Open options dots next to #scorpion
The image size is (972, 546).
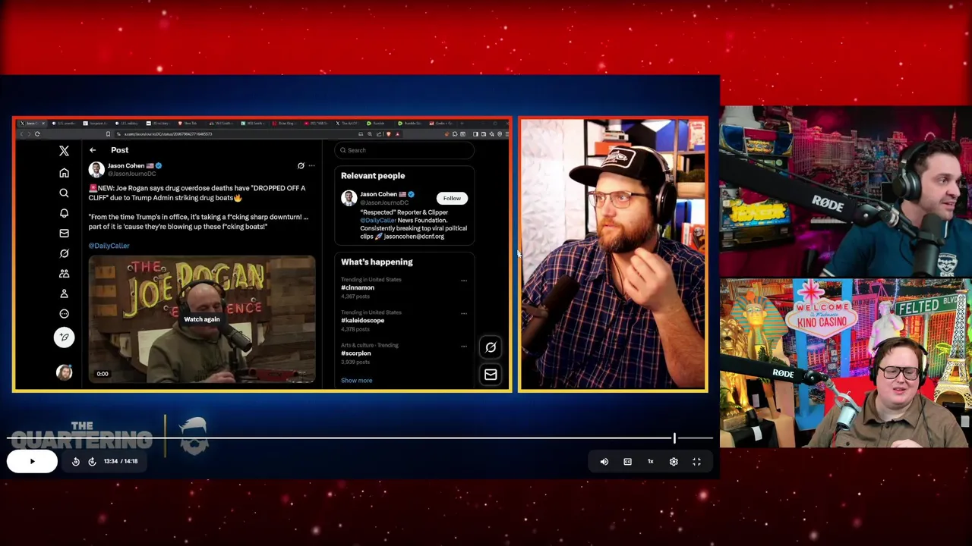[x=464, y=346]
